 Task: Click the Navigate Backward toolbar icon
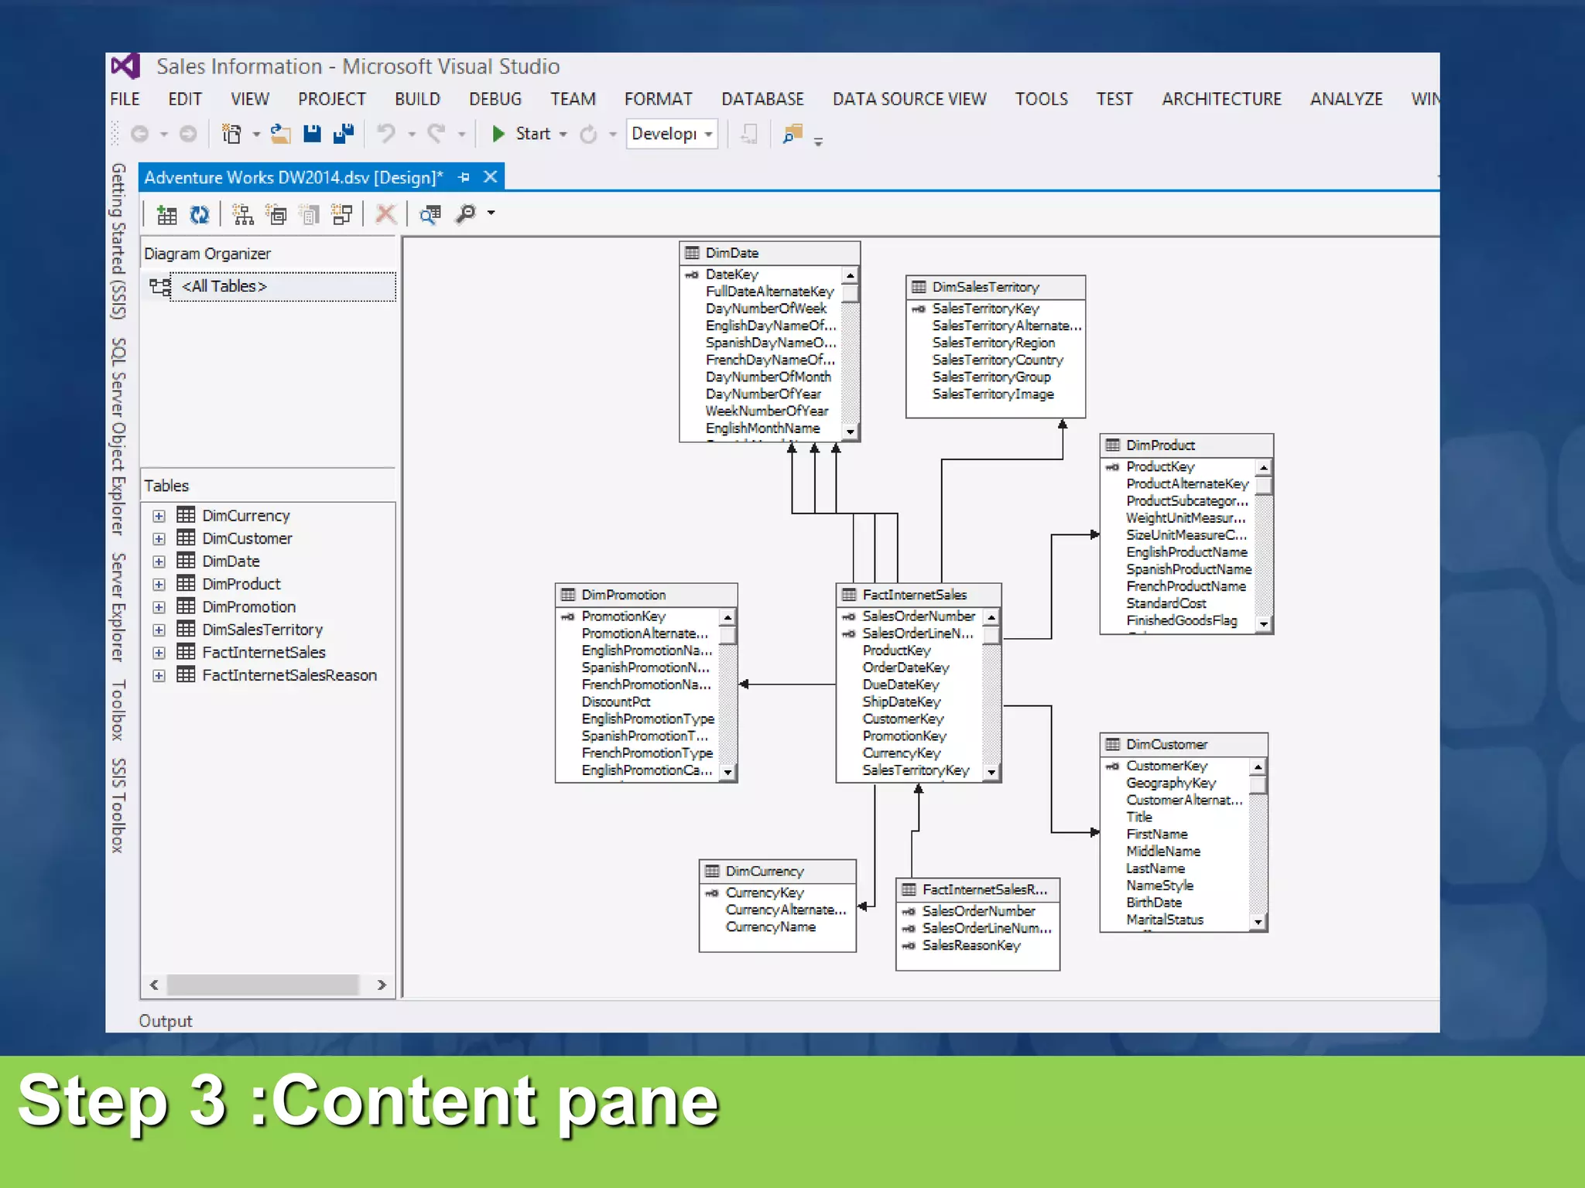pos(140,135)
